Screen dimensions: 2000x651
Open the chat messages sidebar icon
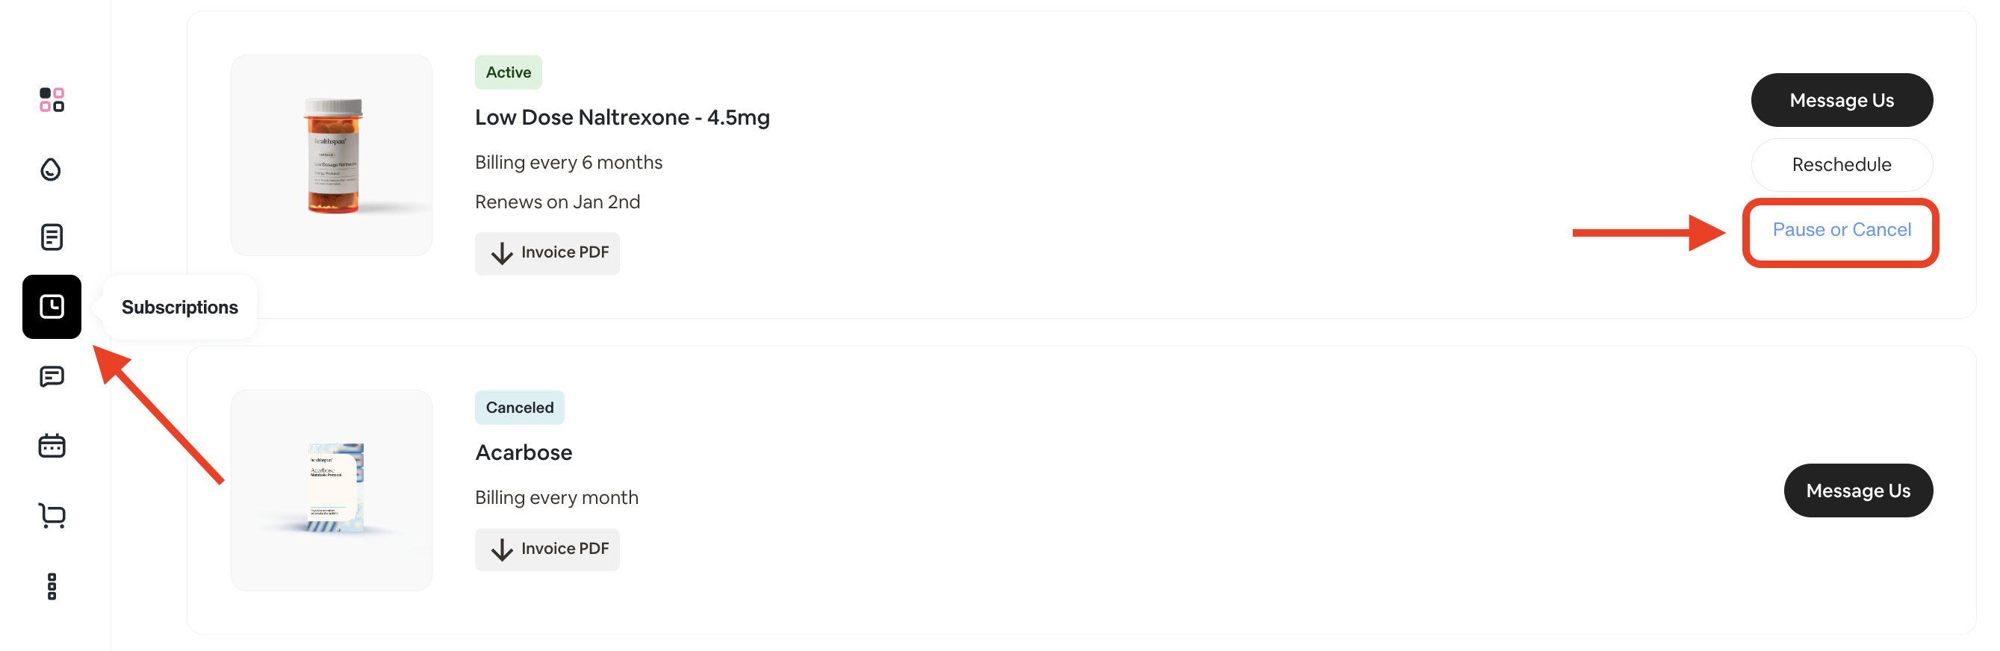click(x=52, y=376)
